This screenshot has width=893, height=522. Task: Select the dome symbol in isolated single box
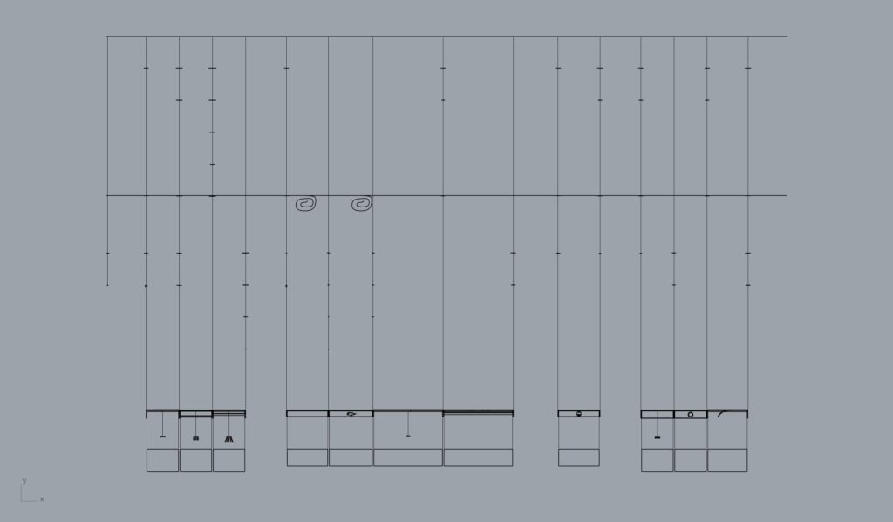pyautogui.click(x=579, y=414)
